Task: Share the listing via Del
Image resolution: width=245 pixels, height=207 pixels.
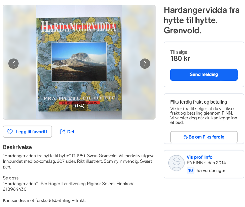Action: (x=67, y=132)
